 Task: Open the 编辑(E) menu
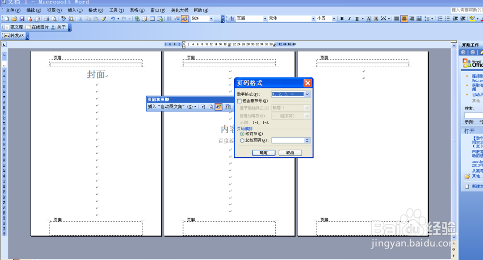[x=34, y=11]
